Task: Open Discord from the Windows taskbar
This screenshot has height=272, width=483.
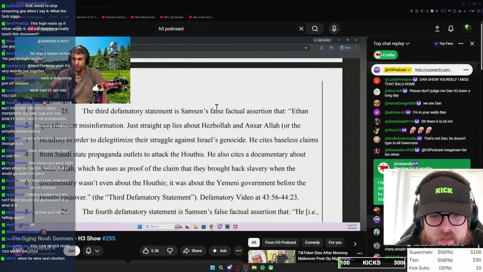Action: (x=229, y=267)
